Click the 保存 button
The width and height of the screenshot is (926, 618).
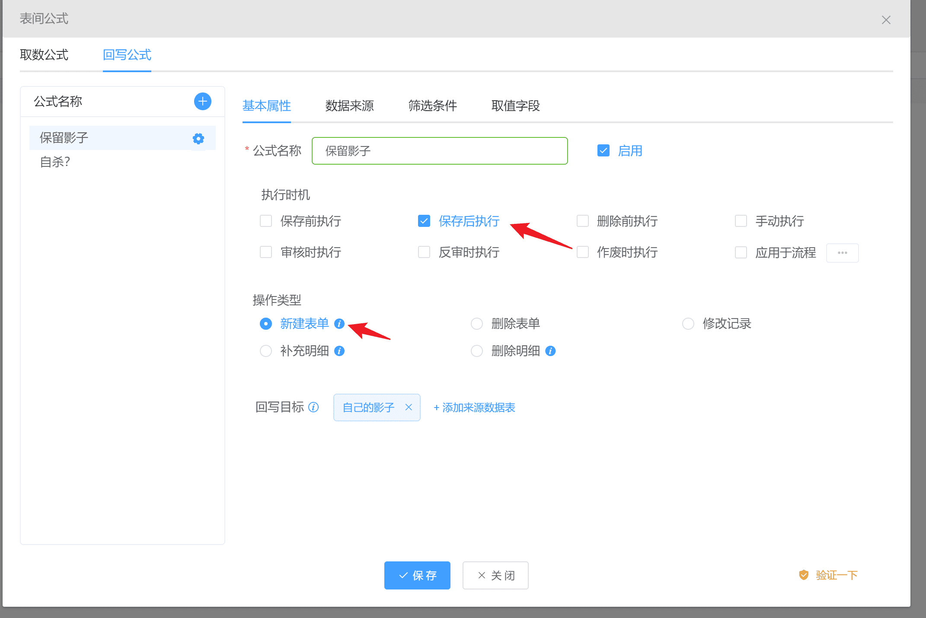pos(417,575)
